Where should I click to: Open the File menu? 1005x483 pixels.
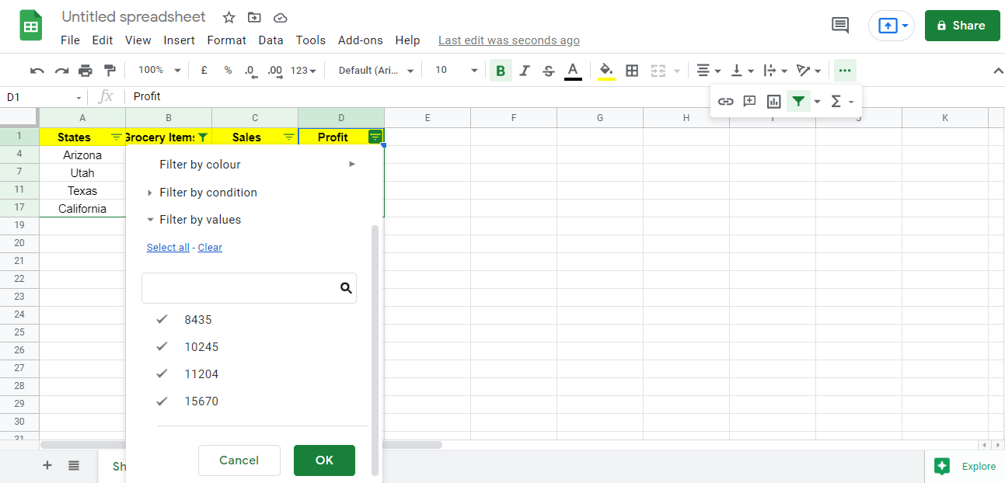(x=70, y=40)
